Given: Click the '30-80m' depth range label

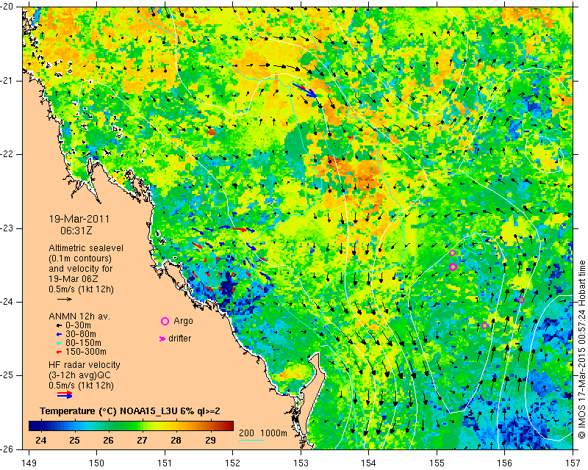Looking at the screenshot, I should (x=81, y=334).
